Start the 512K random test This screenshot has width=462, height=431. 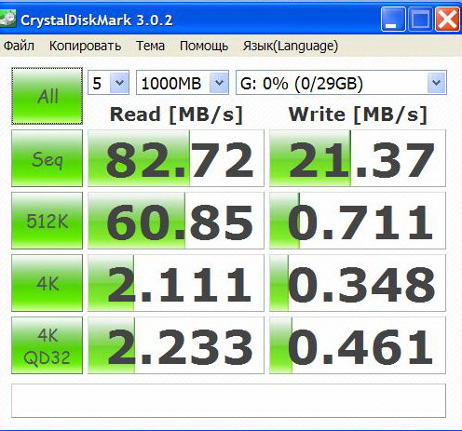pos(47,221)
